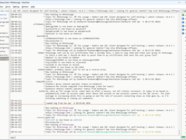Image resolution: width=186 pixels, height=140 pixels.
Task: Switch to the security channel
Action: tap(3, 55)
